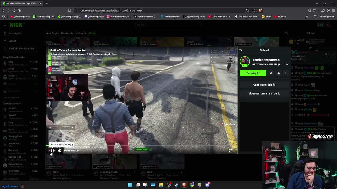Open Swaggybark channel in recommended list
The height and width of the screenshot is (189, 337).
point(21,138)
